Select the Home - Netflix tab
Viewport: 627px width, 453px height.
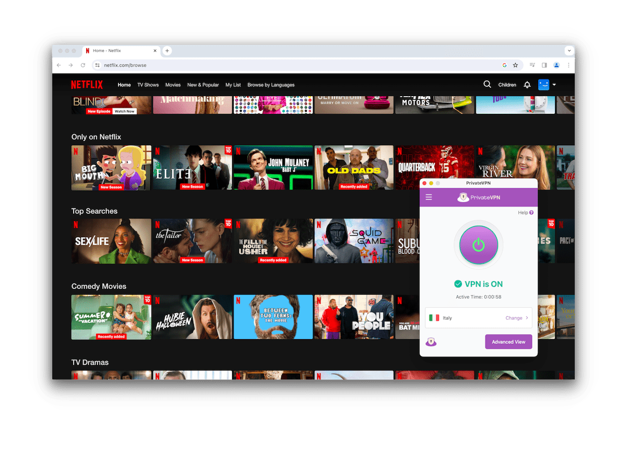coord(120,51)
